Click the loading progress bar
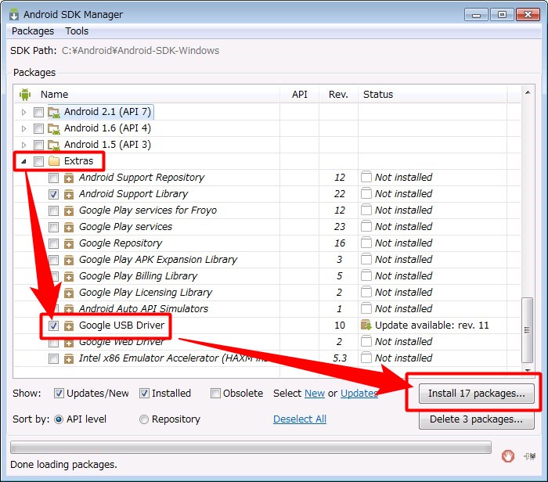This screenshot has height=482, width=548. (x=251, y=447)
